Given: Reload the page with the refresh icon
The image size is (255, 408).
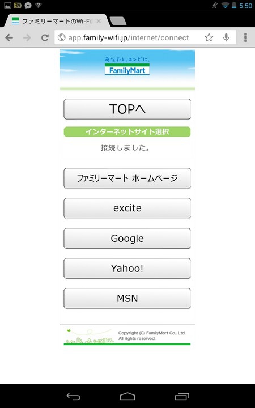Looking at the screenshot, I should (x=45, y=38).
